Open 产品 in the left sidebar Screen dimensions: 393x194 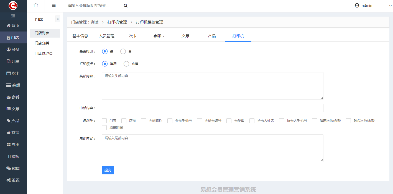pyautogui.click(x=13, y=121)
